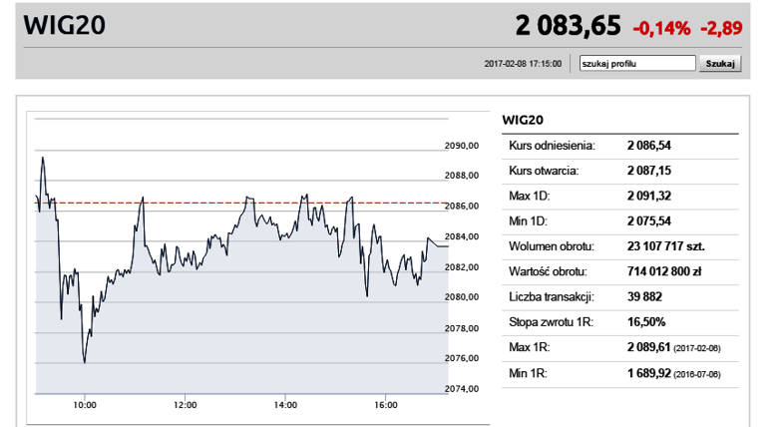The height and width of the screenshot is (427, 784).
Task: Click the Szukaj button
Action: point(719,64)
